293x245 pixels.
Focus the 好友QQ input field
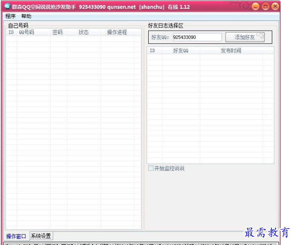tap(197, 37)
